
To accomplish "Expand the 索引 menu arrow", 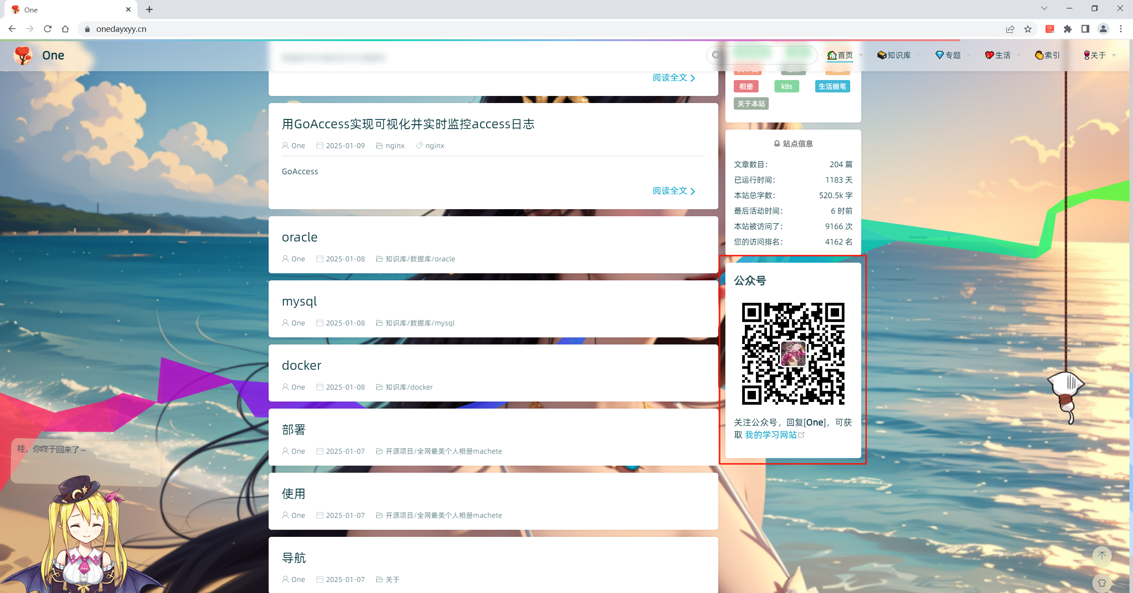I will coord(1067,55).
